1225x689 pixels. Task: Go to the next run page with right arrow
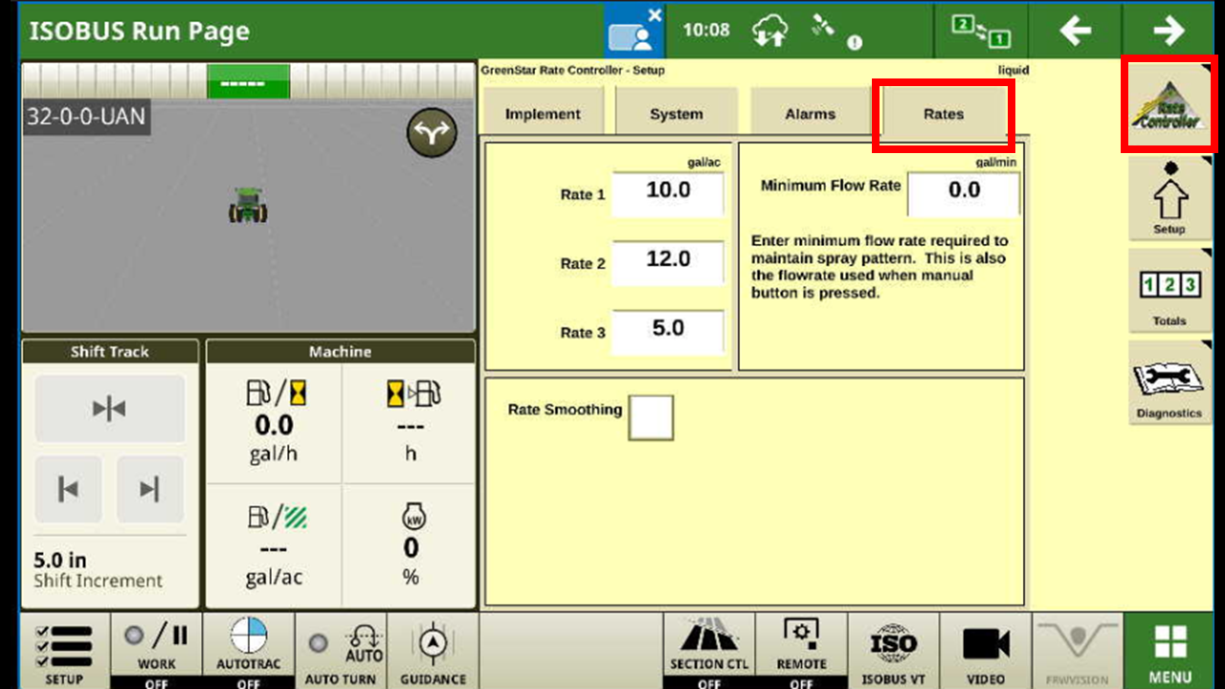click(1169, 31)
